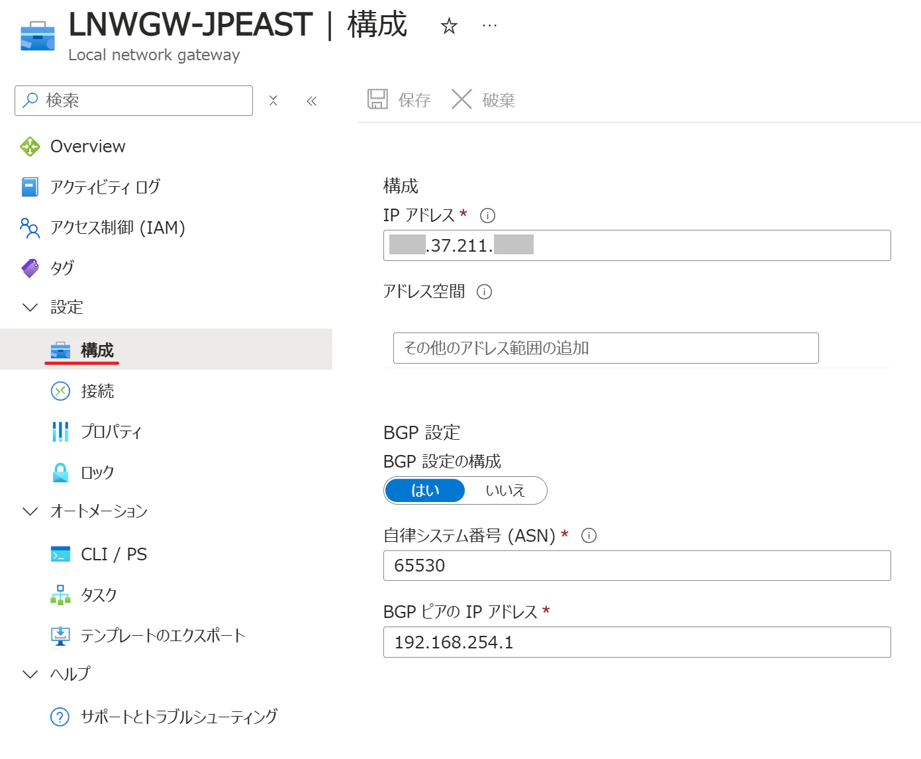Collapse the 設定 section
The width and height of the screenshot is (921, 759).
(x=30, y=307)
